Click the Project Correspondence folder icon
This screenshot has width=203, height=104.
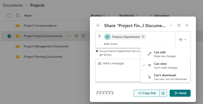coord(18,26)
